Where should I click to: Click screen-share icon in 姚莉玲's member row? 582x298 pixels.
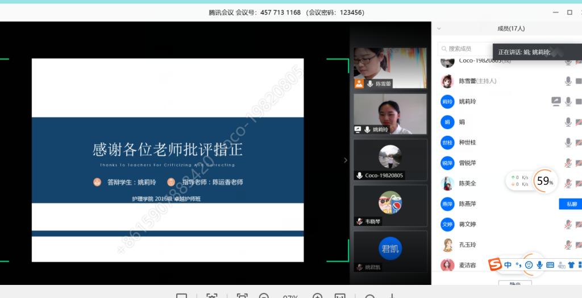pyautogui.click(x=556, y=102)
